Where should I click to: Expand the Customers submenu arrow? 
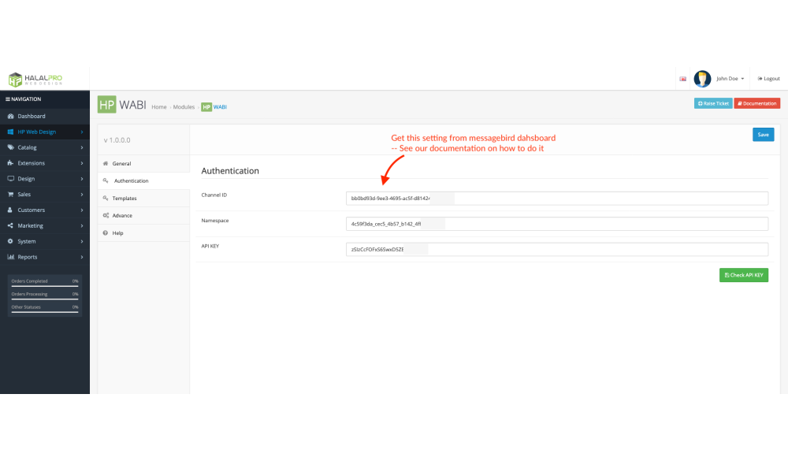(x=82, y=210)
